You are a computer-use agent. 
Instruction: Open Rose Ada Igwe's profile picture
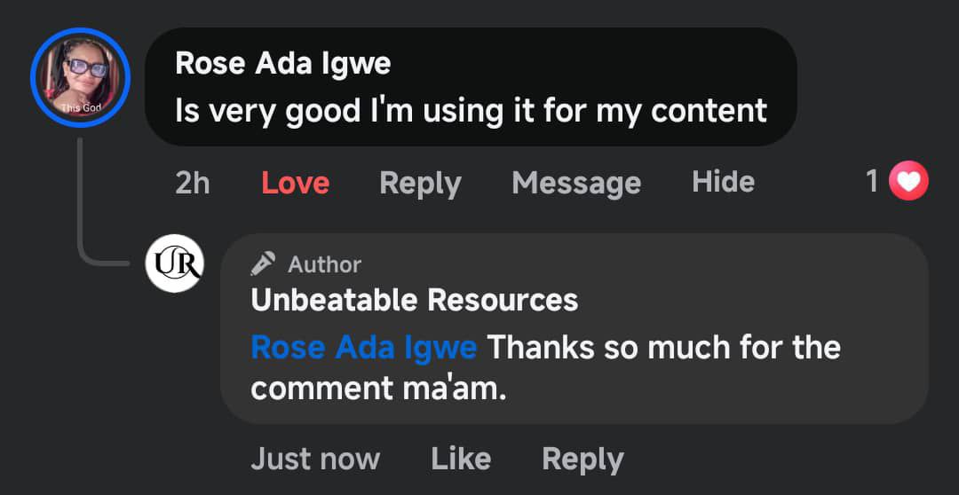[x=80, y=78]
